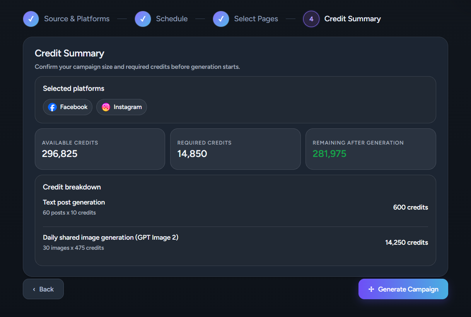Click the green remaining value 281,975
This screenshot has width=471, height=317.
(x=329, y=154)
